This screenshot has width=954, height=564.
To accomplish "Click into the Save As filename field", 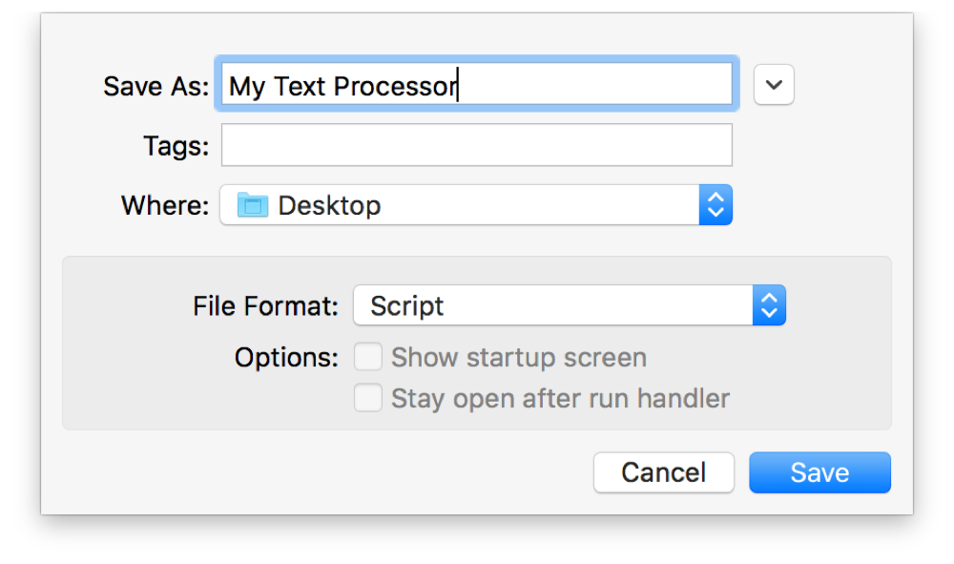I will click(x=476, y=85).
